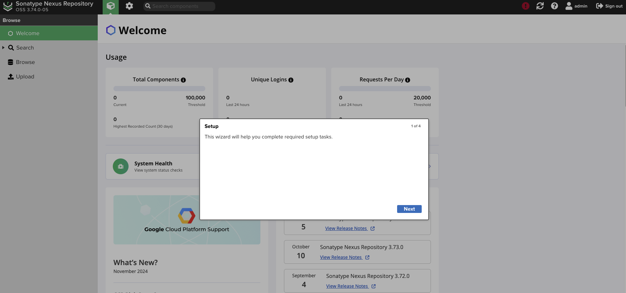Click the Requests Per Day info icon

[408, 80]
